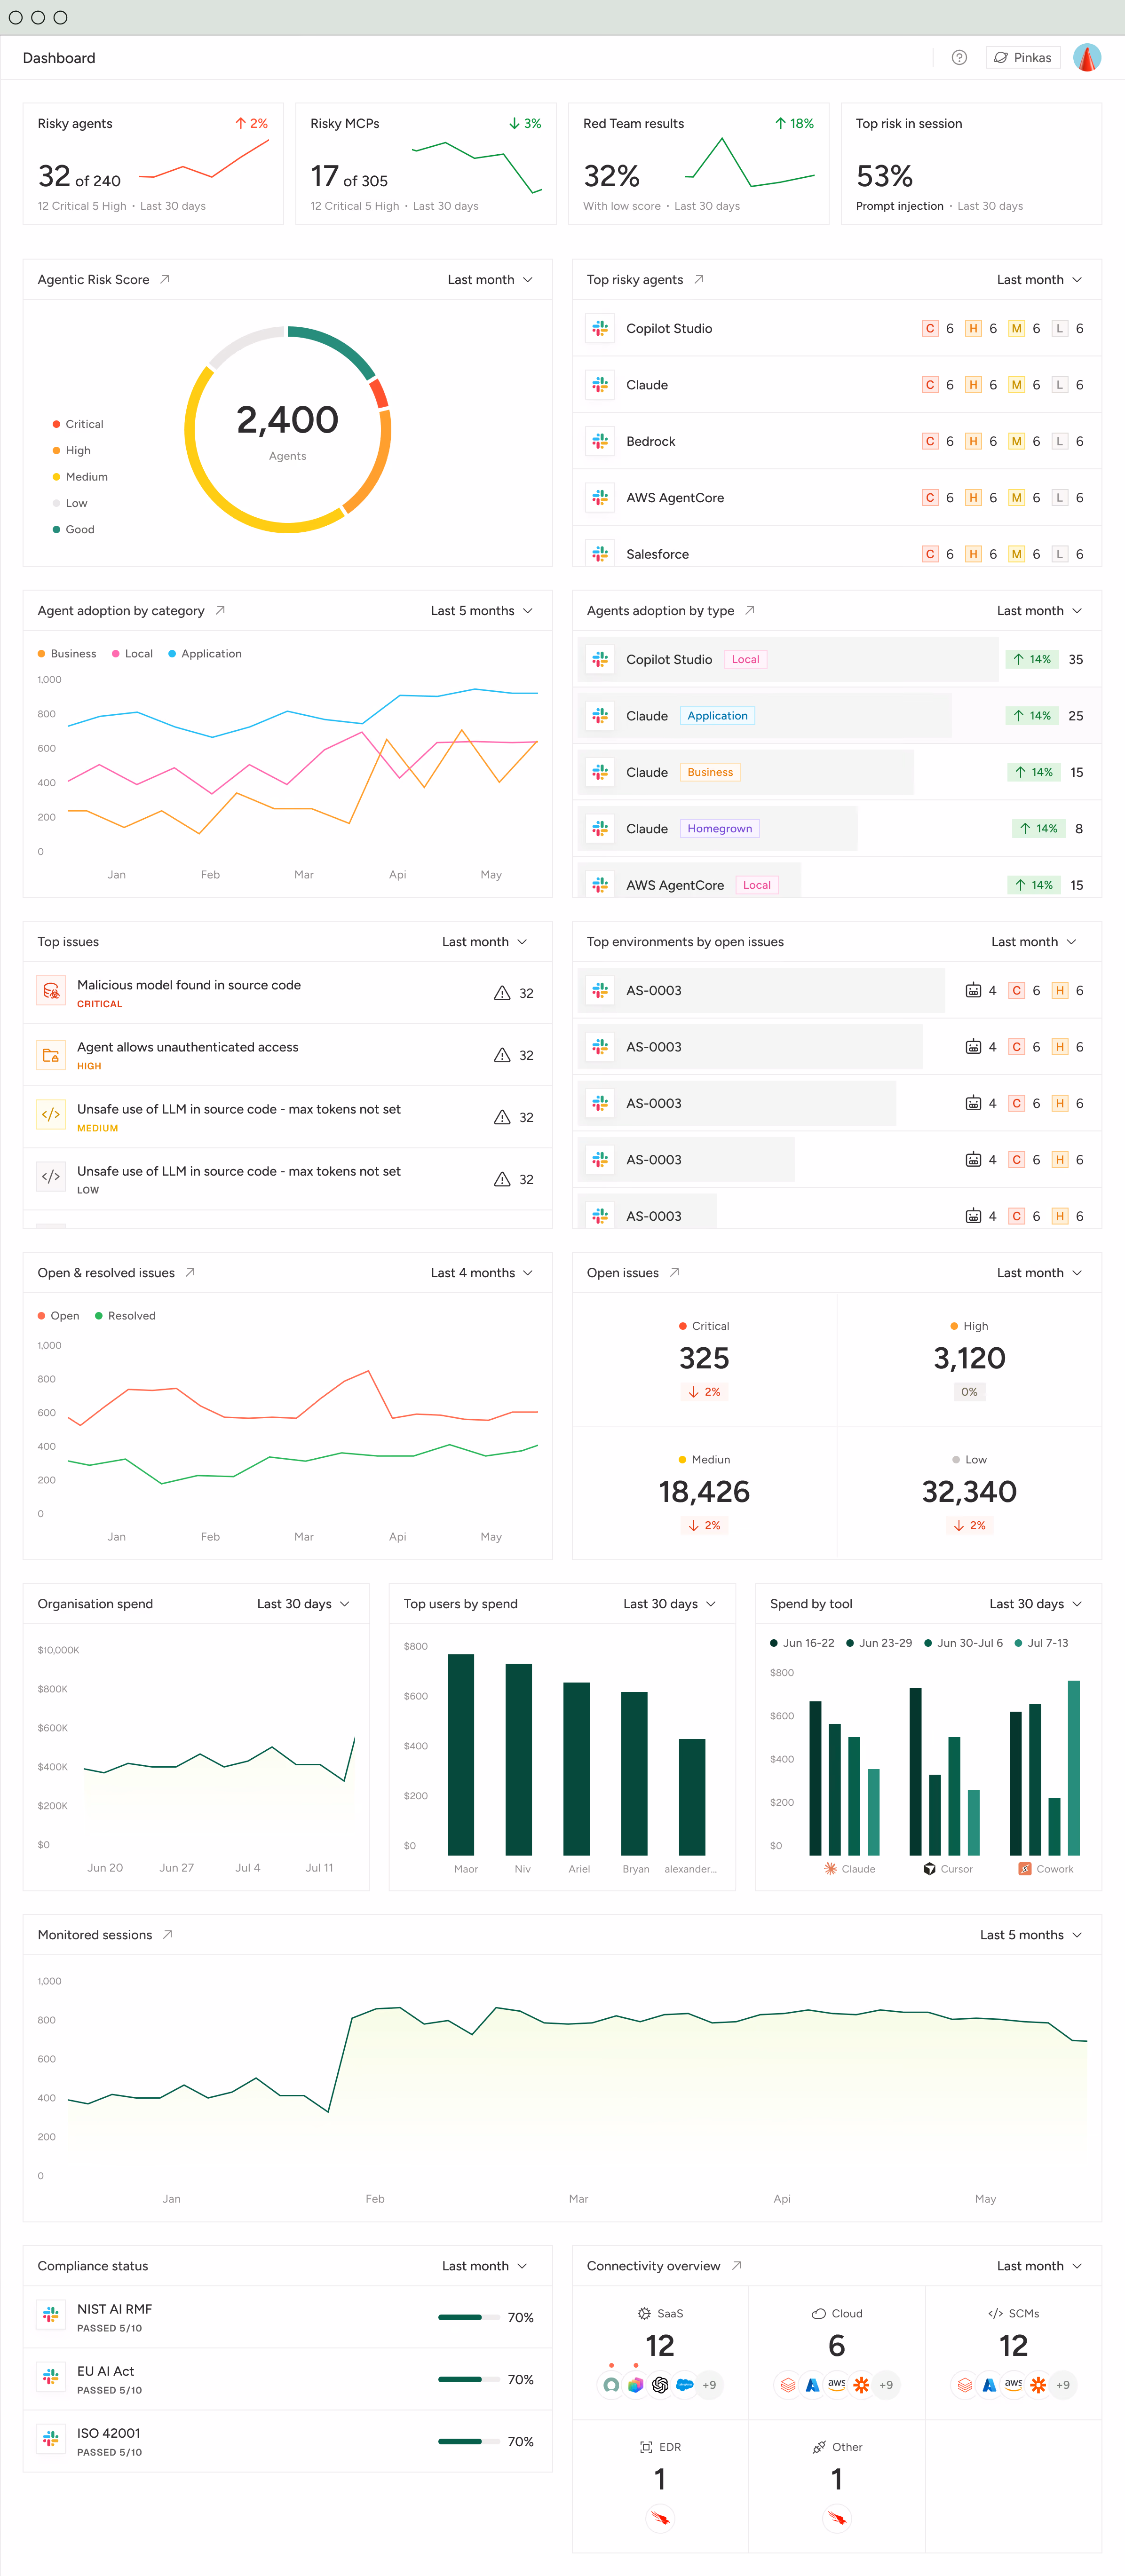
Task: Click the Malicious model issue icon
Action: click(51, 991)
